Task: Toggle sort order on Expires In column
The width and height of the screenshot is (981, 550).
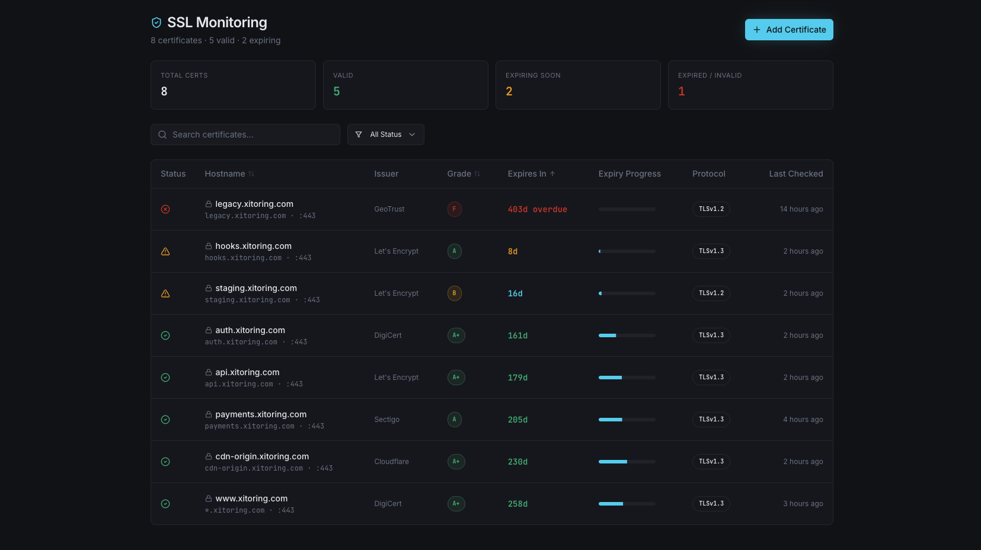Action: (531, 174)
